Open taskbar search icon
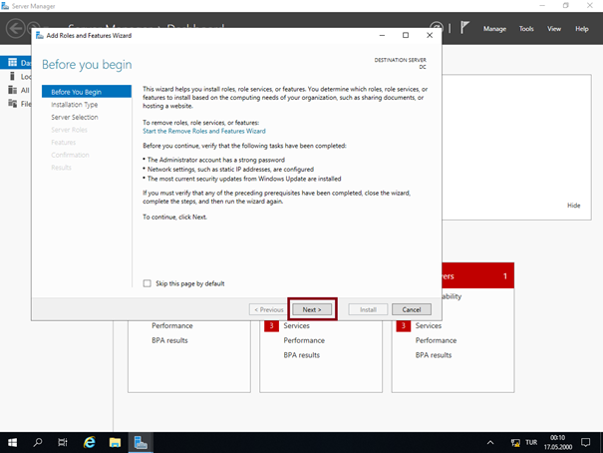The image size is (603, 453). point(38,443)
